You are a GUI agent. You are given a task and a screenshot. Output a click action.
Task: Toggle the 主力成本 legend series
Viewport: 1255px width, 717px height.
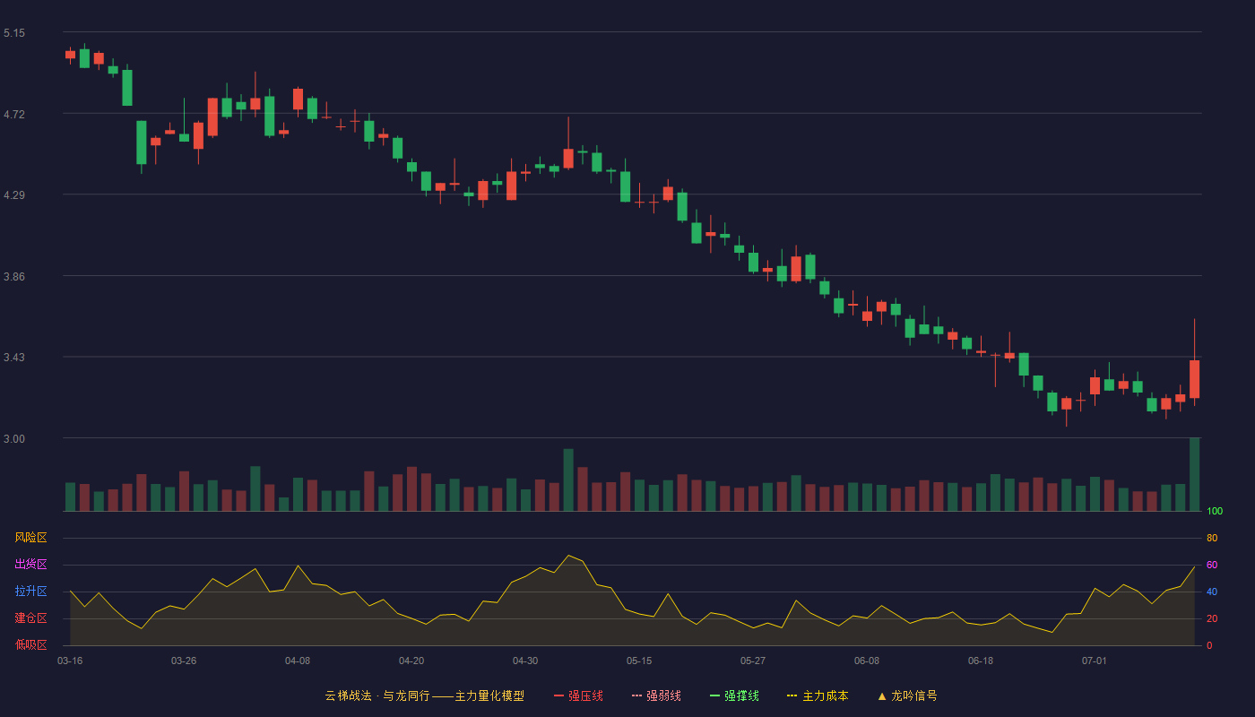pyautogui.click(x=818, y=695)
